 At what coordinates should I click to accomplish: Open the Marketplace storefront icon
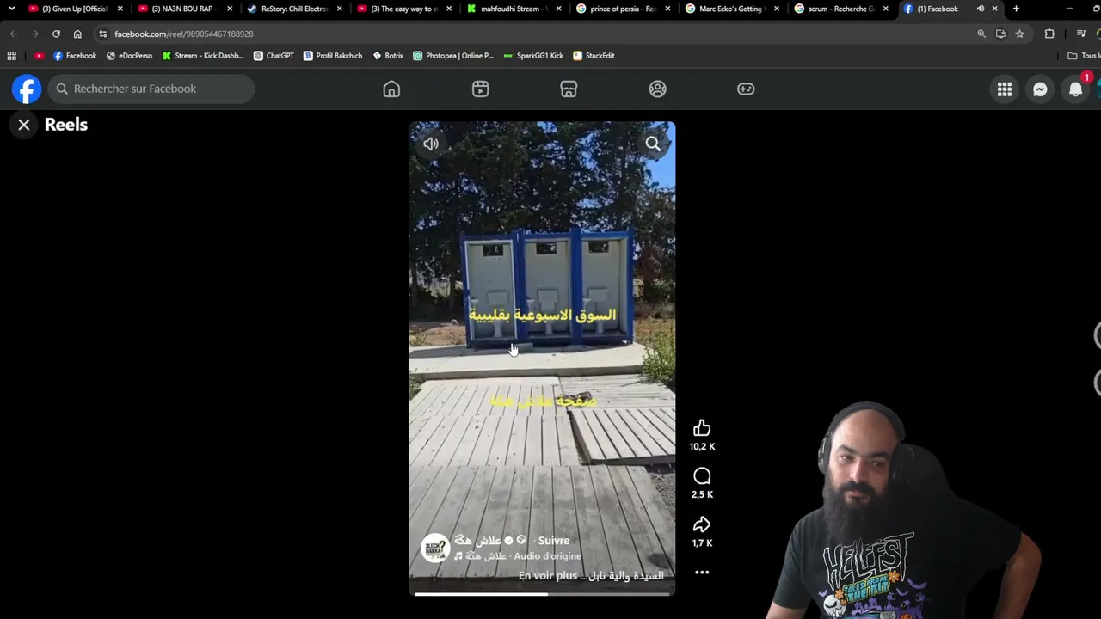[569, 89]
